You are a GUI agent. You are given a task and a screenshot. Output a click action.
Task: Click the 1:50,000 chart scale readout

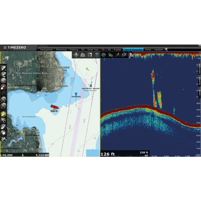tap(6, 155)
